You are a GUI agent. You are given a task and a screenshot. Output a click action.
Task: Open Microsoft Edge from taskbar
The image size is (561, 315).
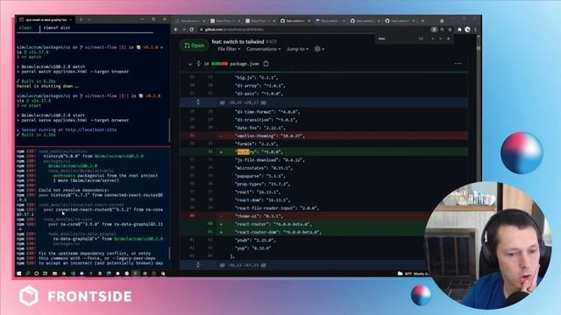click(109, 274)
